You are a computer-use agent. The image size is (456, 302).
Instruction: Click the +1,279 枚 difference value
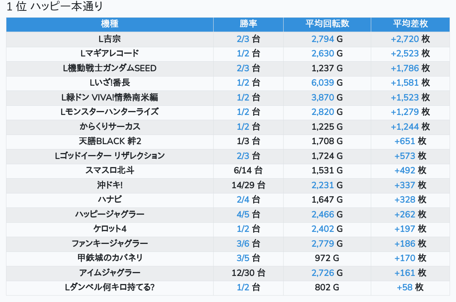pyautogui.click(x=410, y=112)
